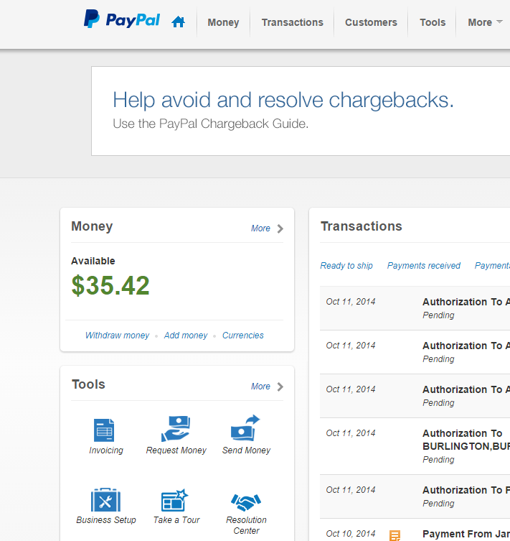510x541 pixels.
Task: Click the Add money link
Action: 186,336
